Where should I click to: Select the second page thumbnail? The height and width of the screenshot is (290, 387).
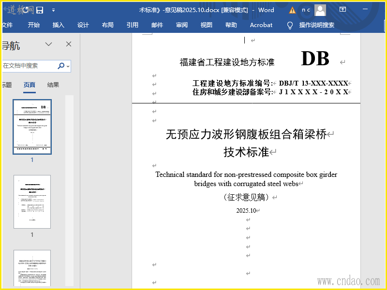(x=32, y=202)
